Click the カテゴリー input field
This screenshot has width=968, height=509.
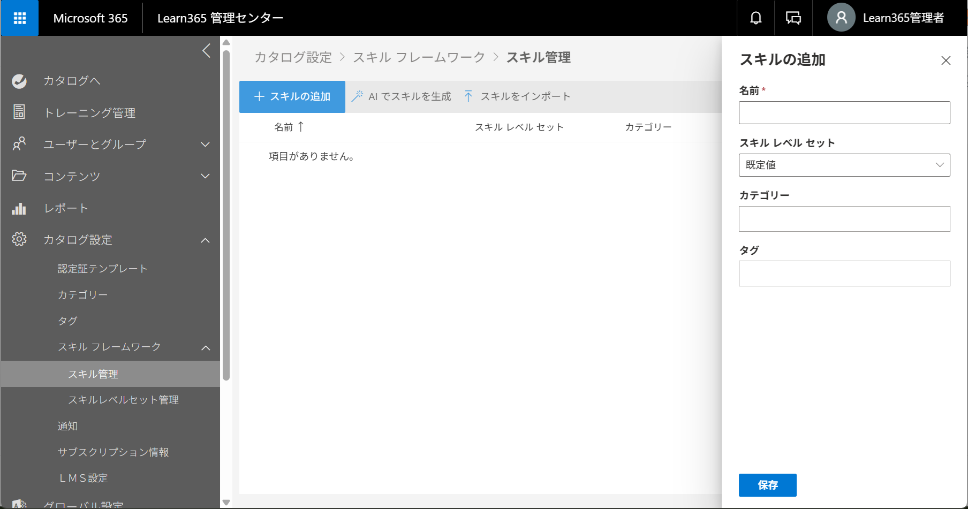(844, 219)
